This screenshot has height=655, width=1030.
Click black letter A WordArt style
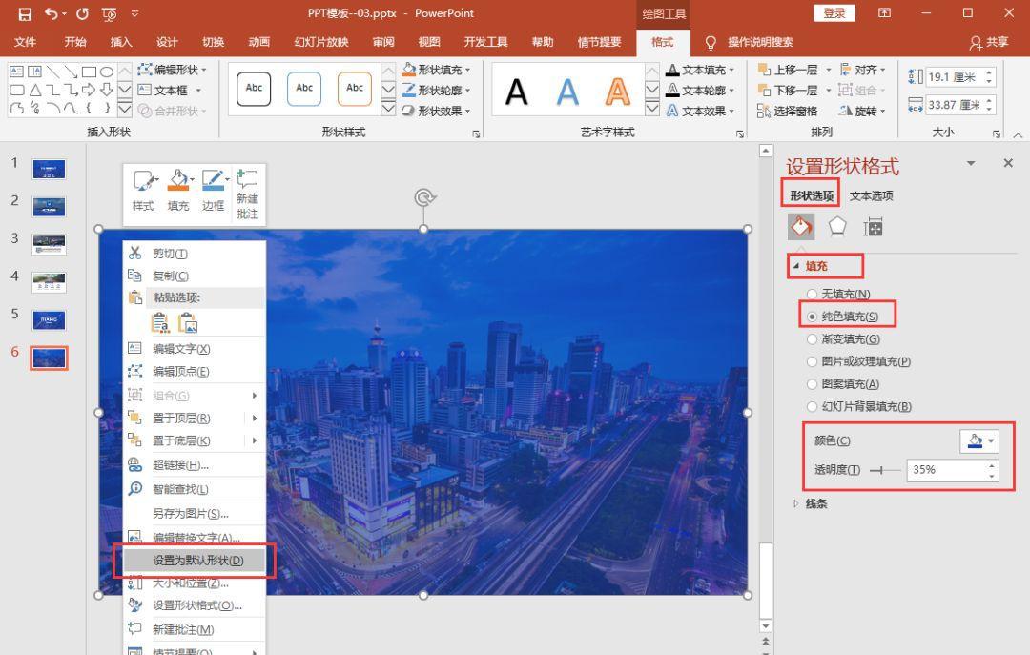tap(516, 92)
